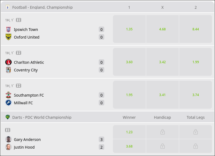Image resolution: width=215 pixels, height=156 pixels.
Task: Open Football - England. Championship league header
Action: click(42, 7)
